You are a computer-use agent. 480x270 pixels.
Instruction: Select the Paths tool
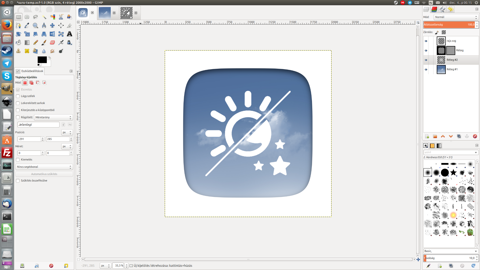click(x=18, y=25)
